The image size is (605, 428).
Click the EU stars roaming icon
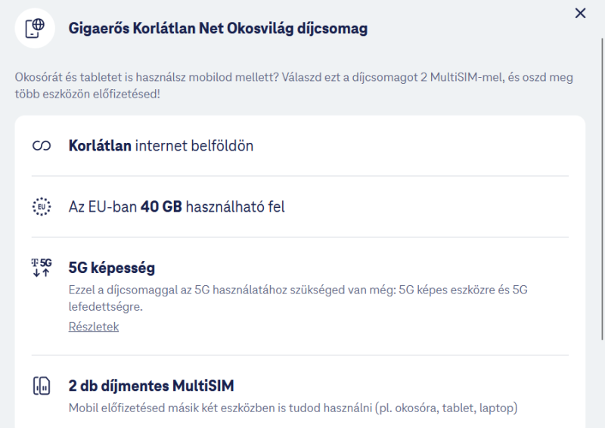[42, 206]
